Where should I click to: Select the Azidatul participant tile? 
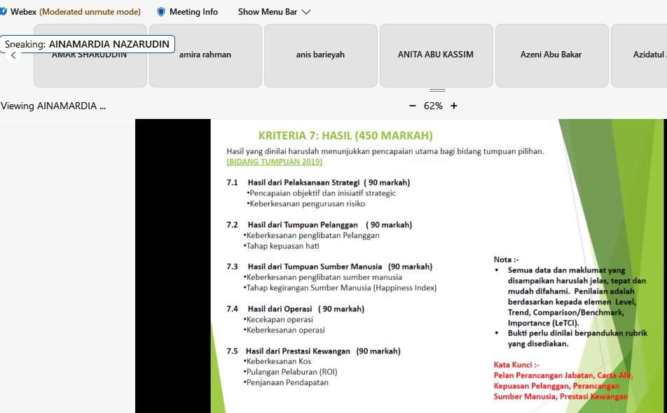(639, 56)
